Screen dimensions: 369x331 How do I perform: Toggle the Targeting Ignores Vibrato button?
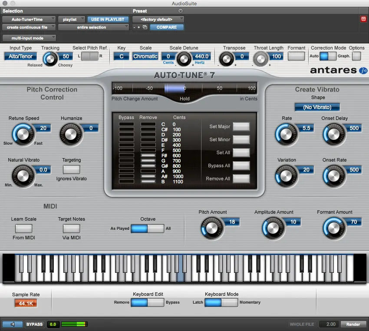pos(71,169)
